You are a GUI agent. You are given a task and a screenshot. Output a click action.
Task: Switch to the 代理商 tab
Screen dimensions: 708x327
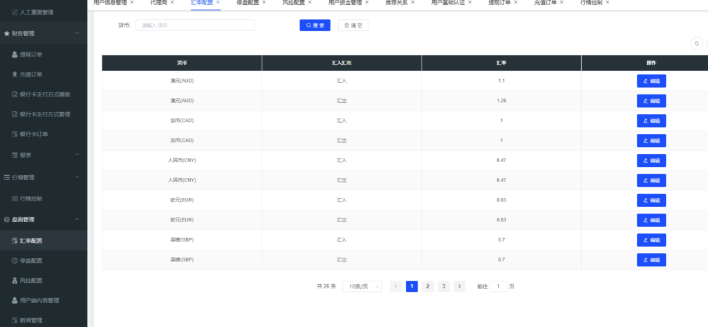coord(158,2)
